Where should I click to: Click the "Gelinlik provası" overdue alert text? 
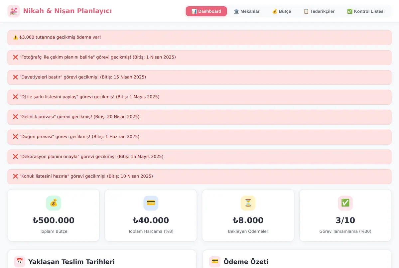79,117
